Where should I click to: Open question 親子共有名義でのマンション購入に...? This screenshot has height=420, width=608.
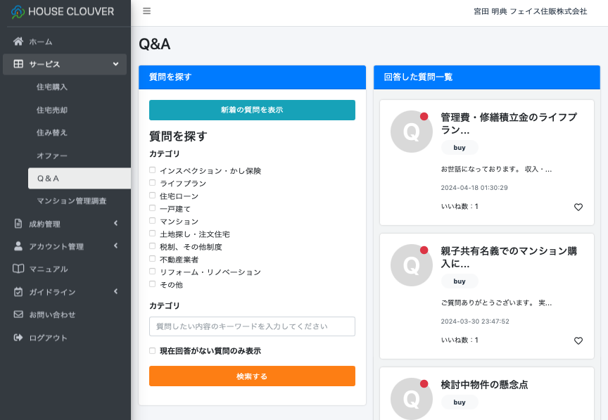(x=509, y=257)
